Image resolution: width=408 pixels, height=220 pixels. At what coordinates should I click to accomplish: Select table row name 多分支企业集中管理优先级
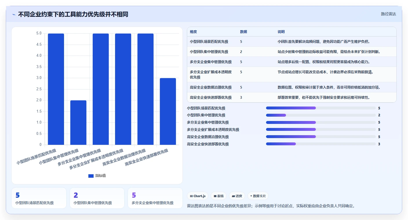pos(211,62)
